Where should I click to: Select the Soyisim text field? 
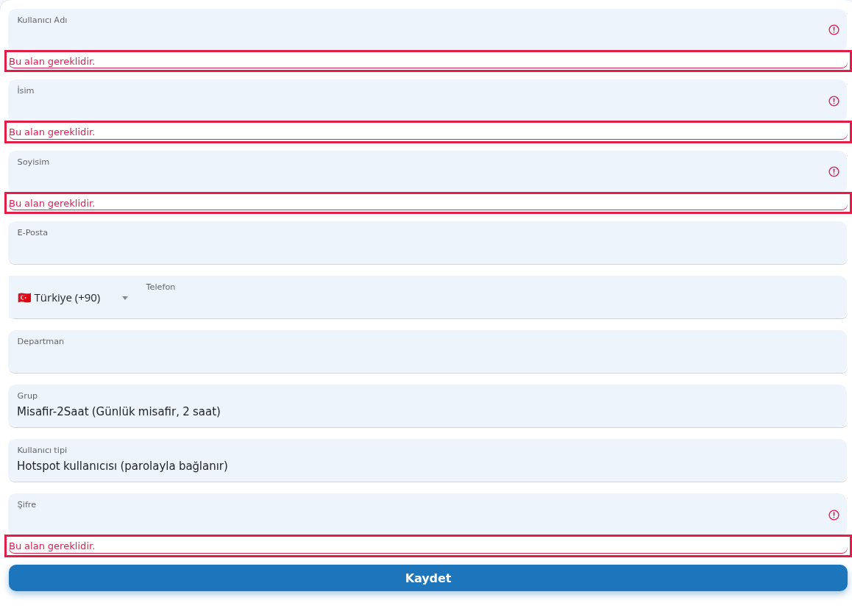[x=427, y=171]
